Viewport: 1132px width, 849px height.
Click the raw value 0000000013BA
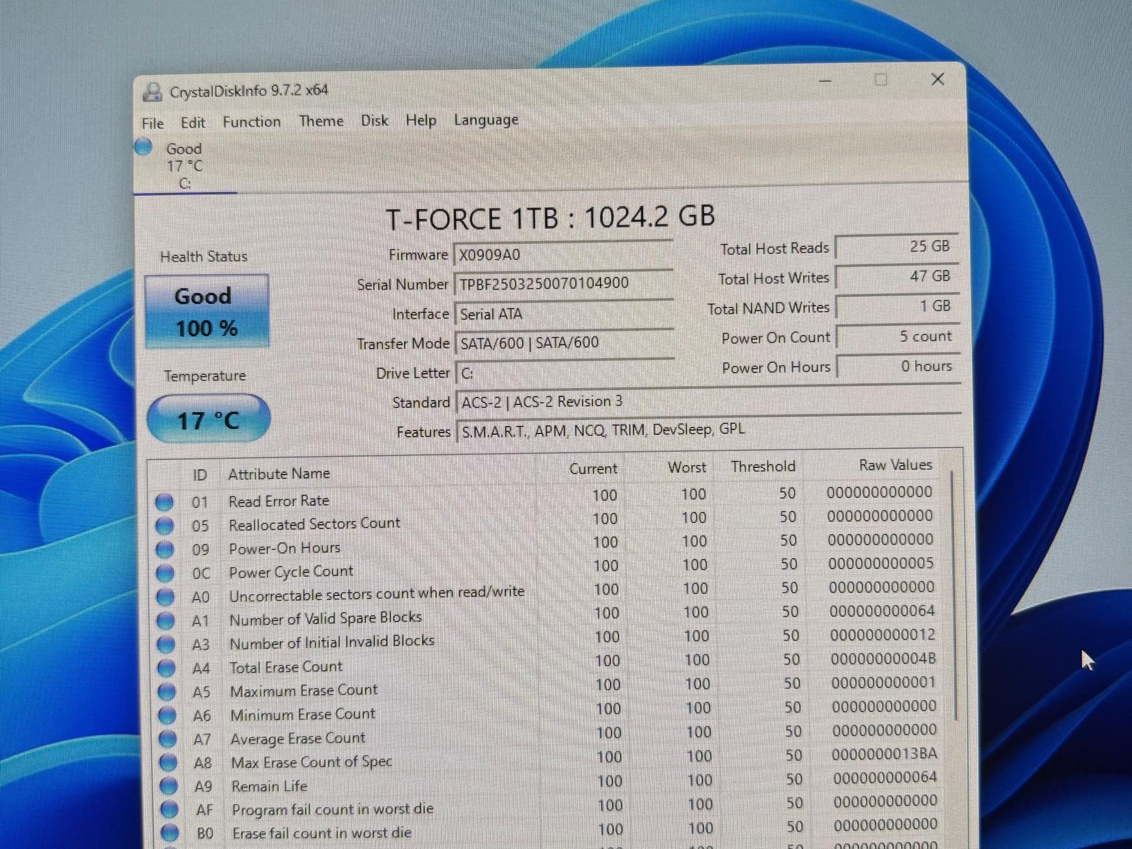[x=884, y=754]
